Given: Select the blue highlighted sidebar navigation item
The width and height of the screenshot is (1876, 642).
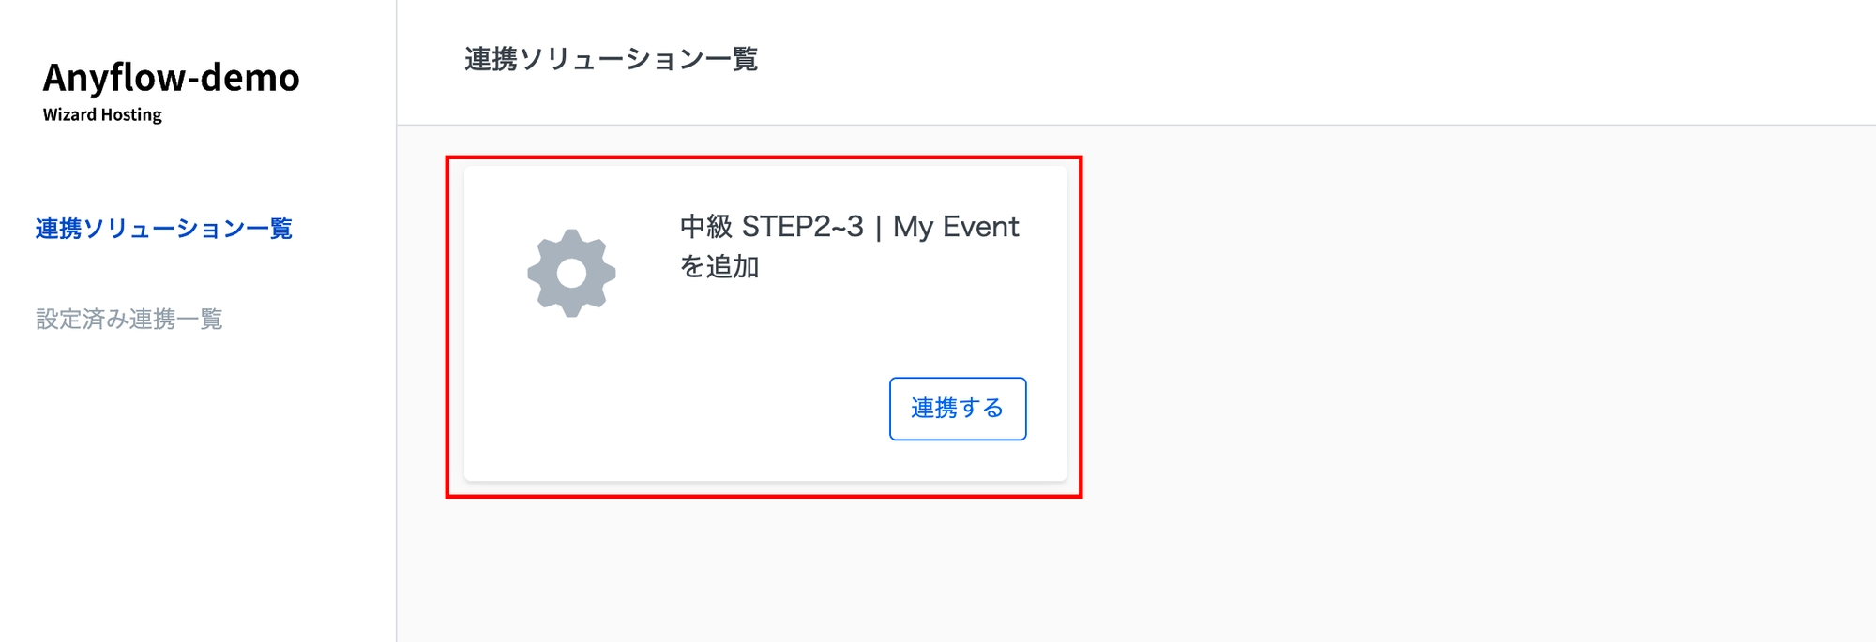Looking at the screenshot, I should click(x=163, y=229).
